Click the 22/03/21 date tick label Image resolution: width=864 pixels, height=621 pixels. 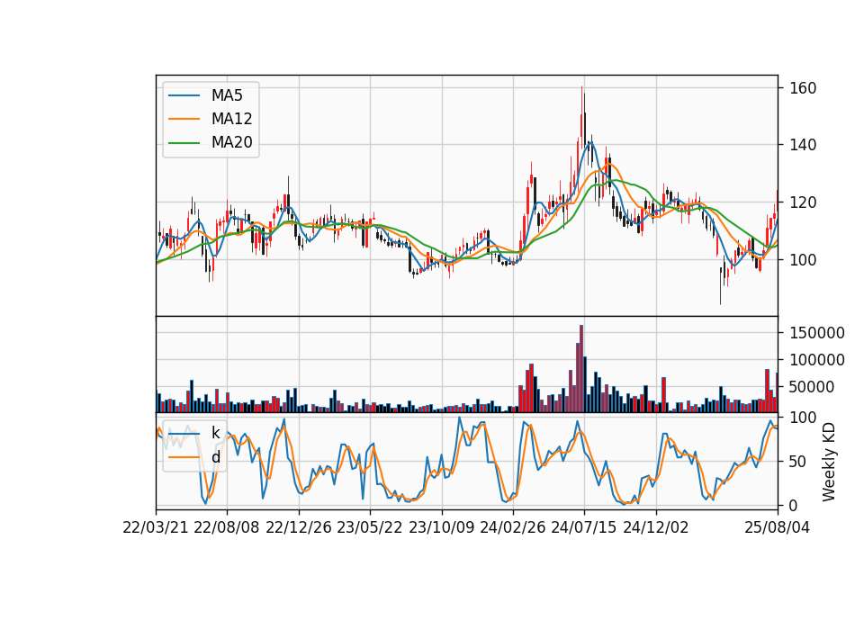coord(156,527)
